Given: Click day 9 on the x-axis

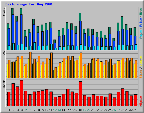Looking at the screenshot, I should (43, 110).
